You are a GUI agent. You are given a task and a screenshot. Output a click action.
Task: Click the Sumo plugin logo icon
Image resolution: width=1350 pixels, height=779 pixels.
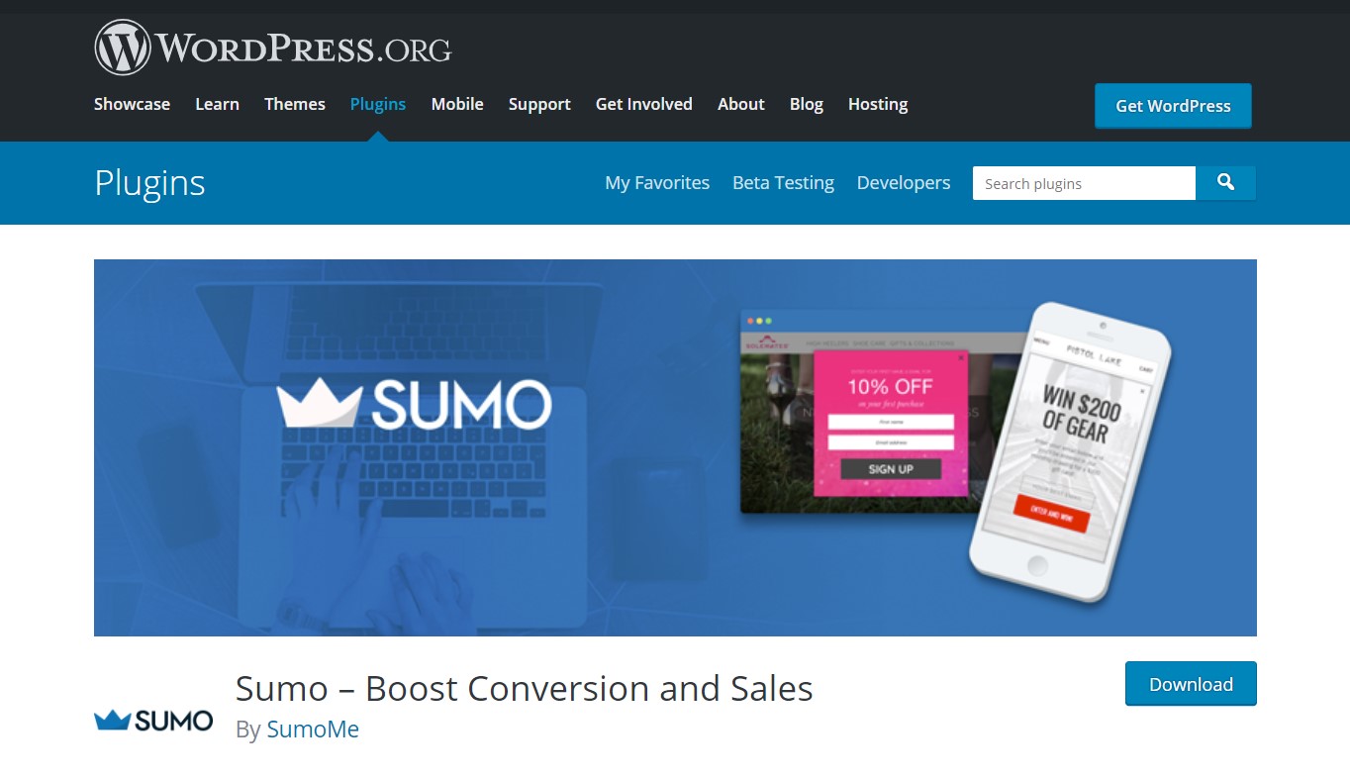153,720
